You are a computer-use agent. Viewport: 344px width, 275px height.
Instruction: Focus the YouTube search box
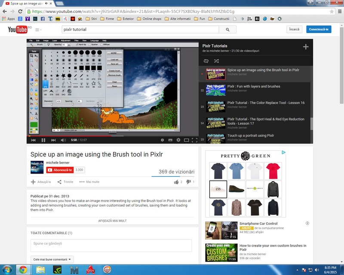click(140, 29)
